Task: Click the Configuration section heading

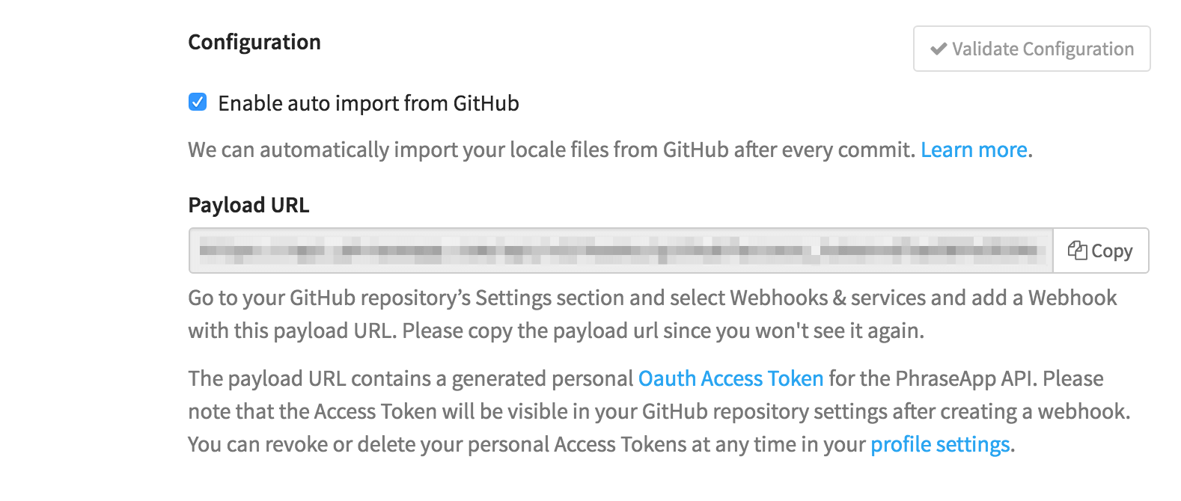Action: pos(254,42)
